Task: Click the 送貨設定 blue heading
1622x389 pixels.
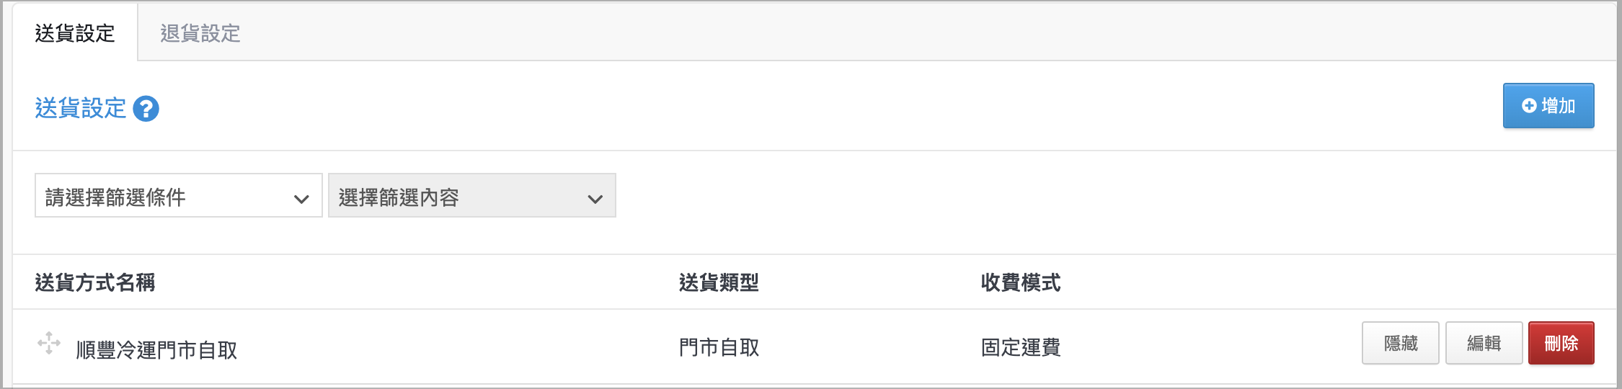Action: (81, 109)
